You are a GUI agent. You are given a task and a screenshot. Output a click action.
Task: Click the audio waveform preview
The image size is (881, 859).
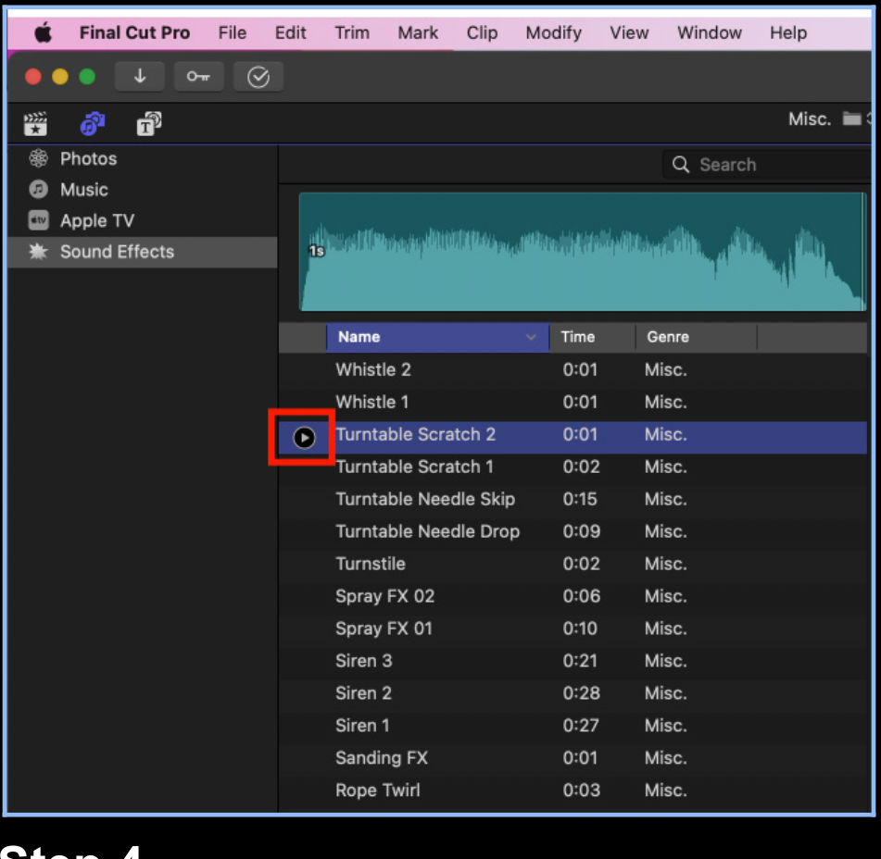click(583, 252)
